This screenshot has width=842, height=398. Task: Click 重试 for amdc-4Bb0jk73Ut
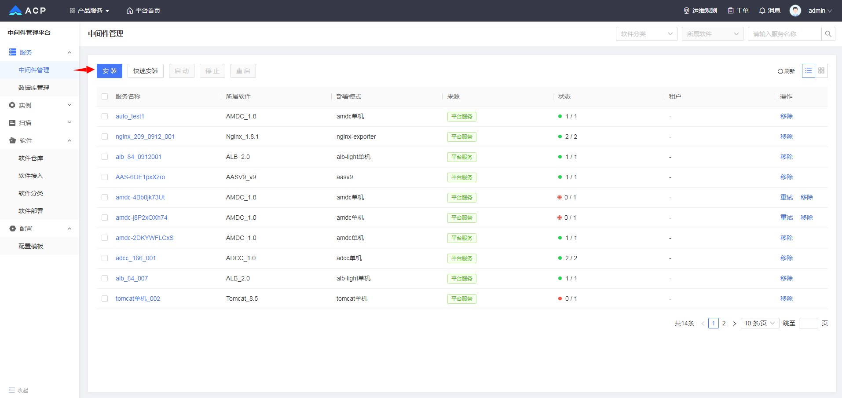tap(787, 197)
